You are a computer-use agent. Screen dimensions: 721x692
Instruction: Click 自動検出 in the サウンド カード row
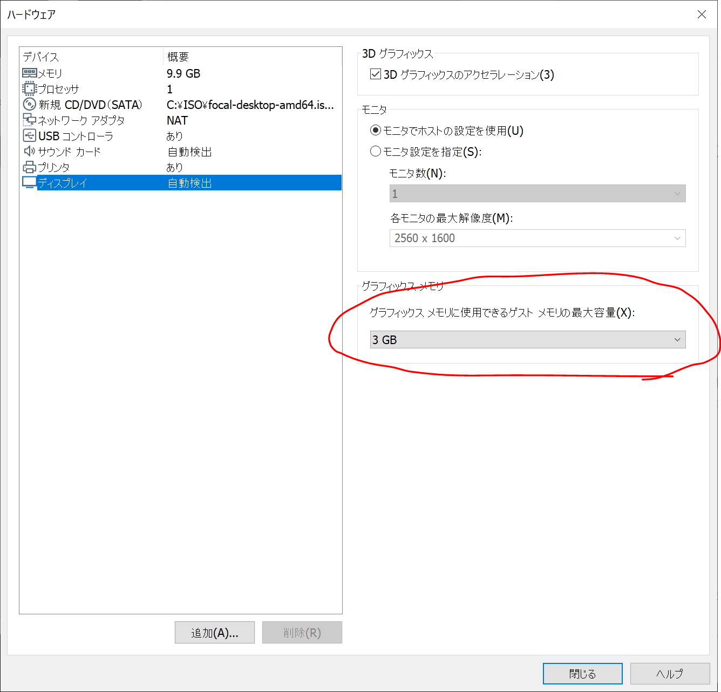click(189, 152)
